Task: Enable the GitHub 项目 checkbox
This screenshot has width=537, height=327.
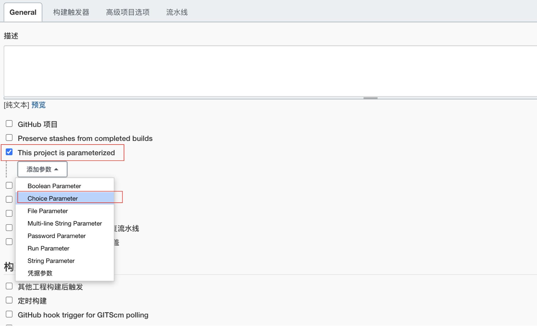Action: point(9,123)
